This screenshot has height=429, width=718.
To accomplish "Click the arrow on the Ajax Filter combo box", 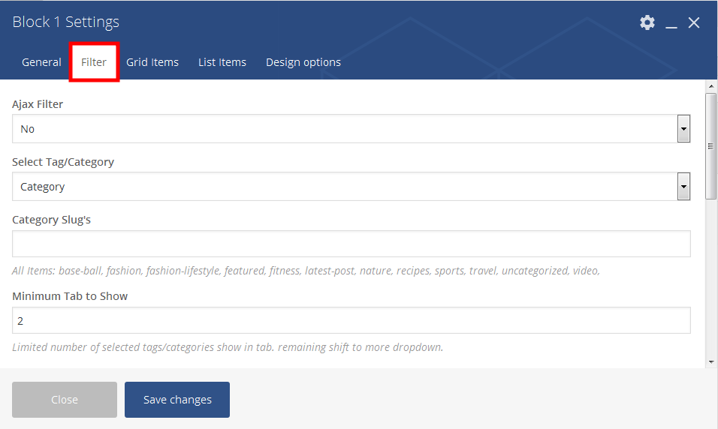I will tap(683, 129).
